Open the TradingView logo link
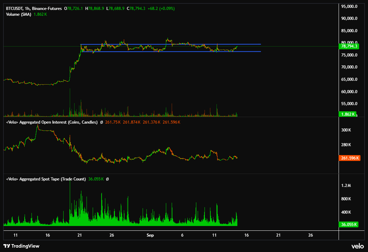 pyautogui.click(x=21, y=246)
